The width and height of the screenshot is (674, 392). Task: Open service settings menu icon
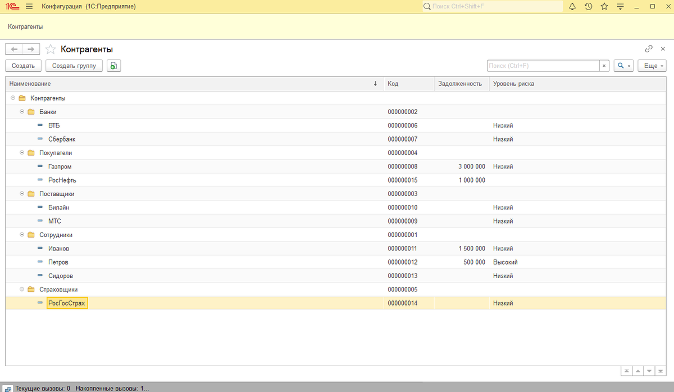621,7
